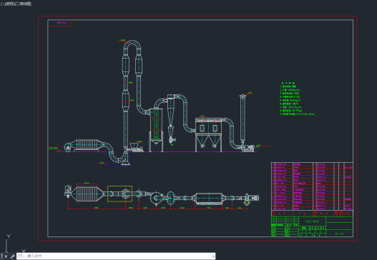Image resolution: width=377 pixels, height=260 pixels.
Task: Open command line customize wrench menu
Action: [12, 256]
